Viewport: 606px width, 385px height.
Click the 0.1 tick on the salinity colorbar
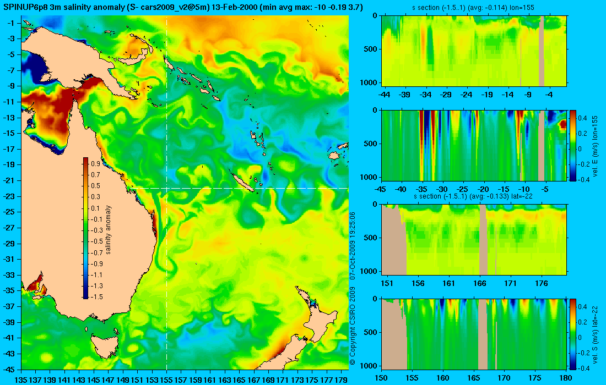point(95,208)
